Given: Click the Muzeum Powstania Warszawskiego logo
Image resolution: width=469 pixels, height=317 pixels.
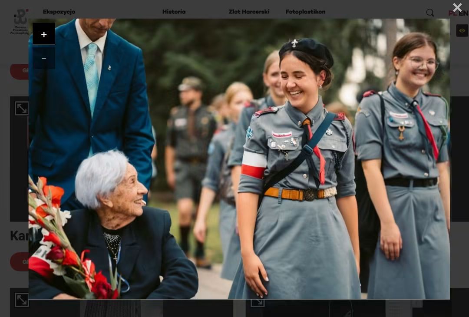Looking at the screenshot, I should coord(19,22).
